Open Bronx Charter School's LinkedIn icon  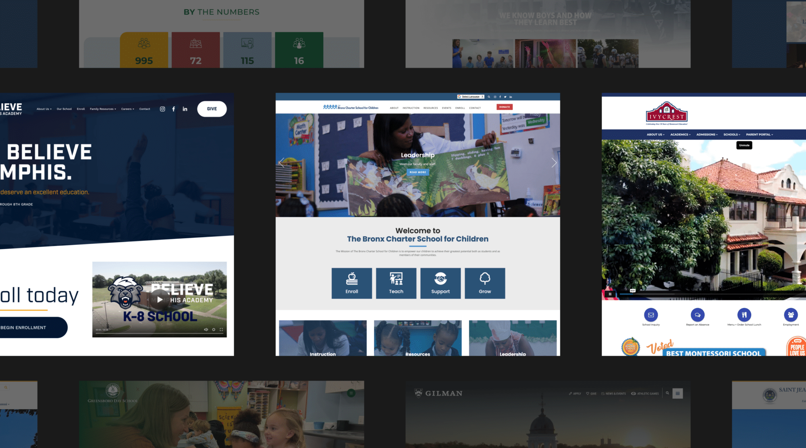[511, 97]
